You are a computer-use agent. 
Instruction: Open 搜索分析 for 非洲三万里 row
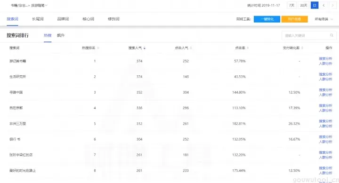325,121
